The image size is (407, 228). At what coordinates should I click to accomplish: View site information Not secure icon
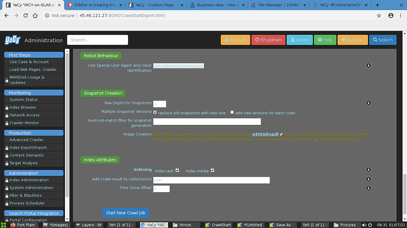(47, 15)
